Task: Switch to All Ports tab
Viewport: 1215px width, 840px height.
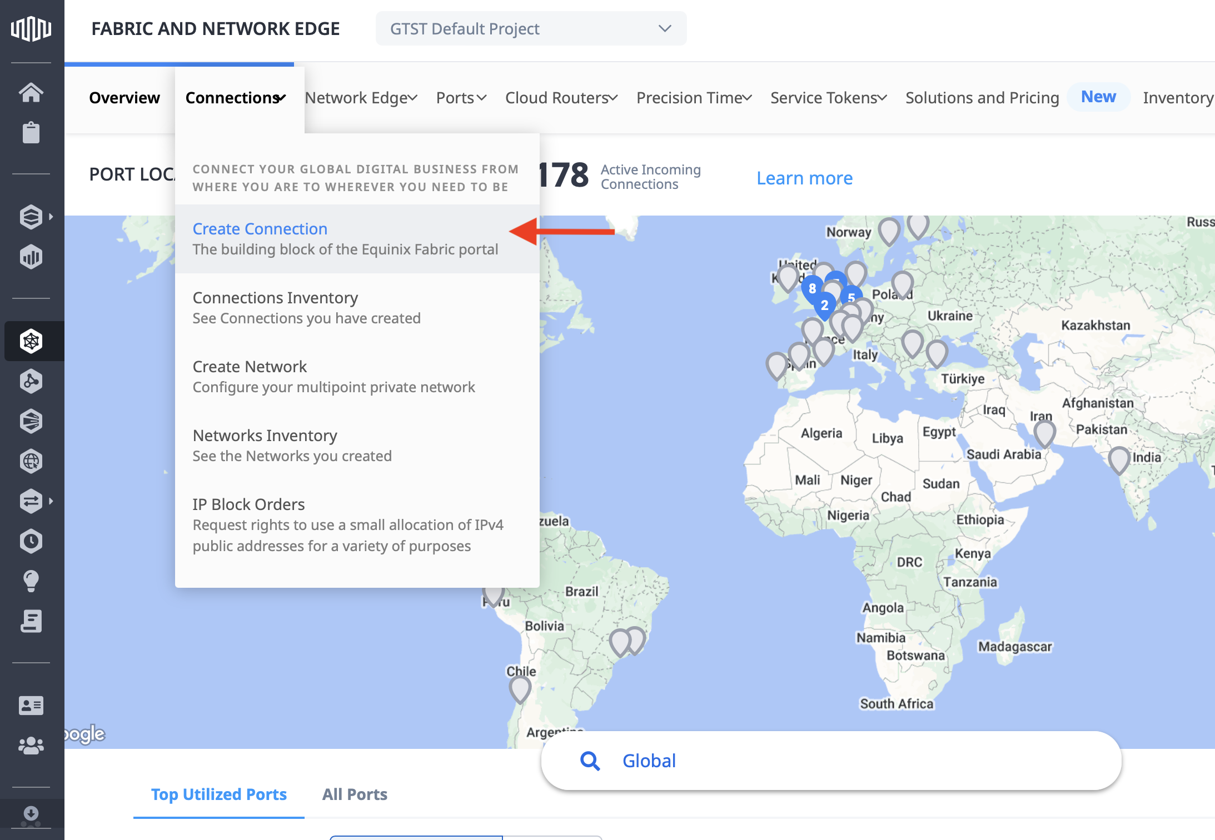Action: [x=355, y=794]
